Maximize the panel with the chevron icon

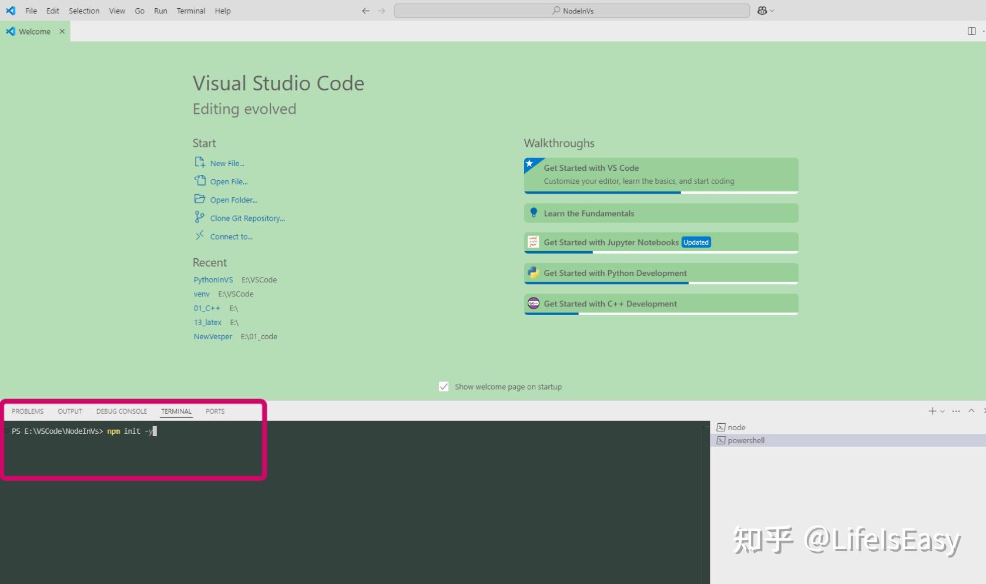[x=970, y=411]
